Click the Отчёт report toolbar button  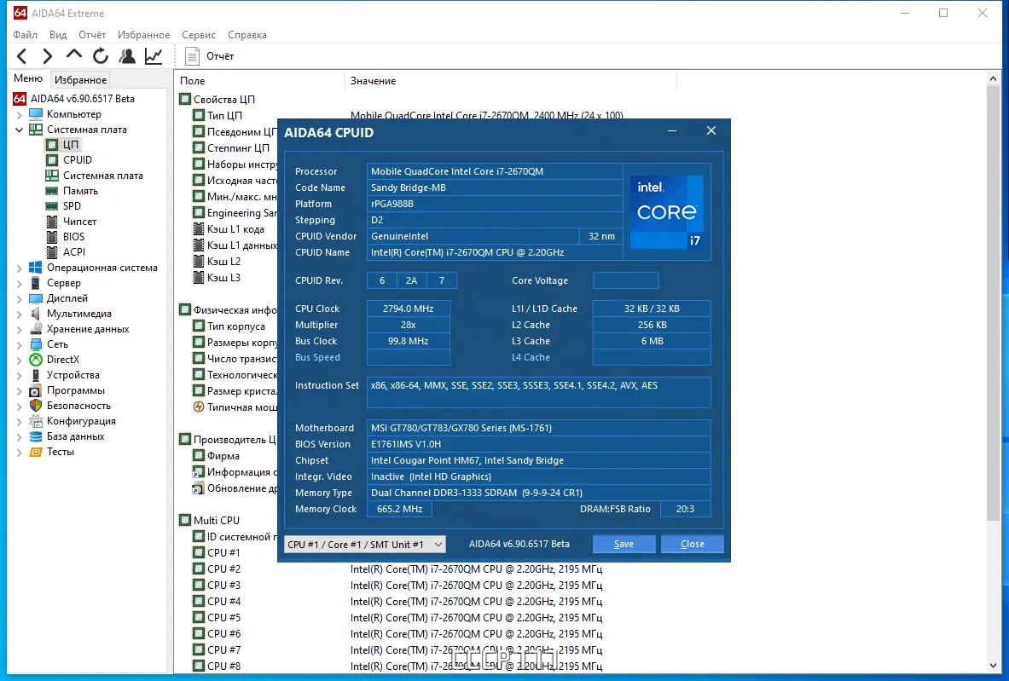210,56
